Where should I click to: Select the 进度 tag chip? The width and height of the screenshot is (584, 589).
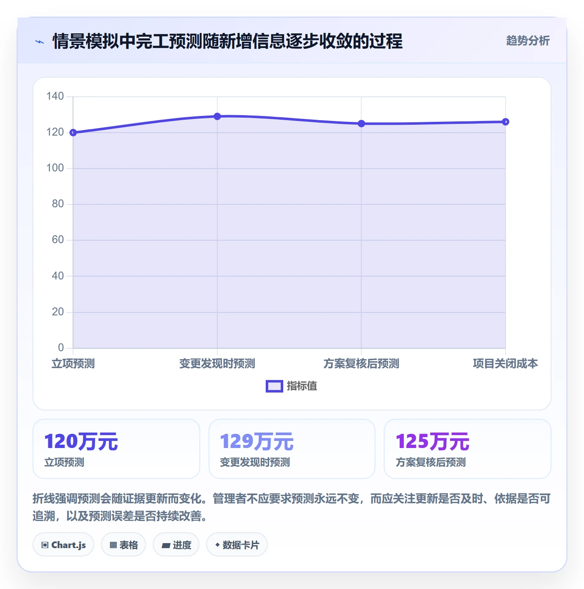(176, 545)
